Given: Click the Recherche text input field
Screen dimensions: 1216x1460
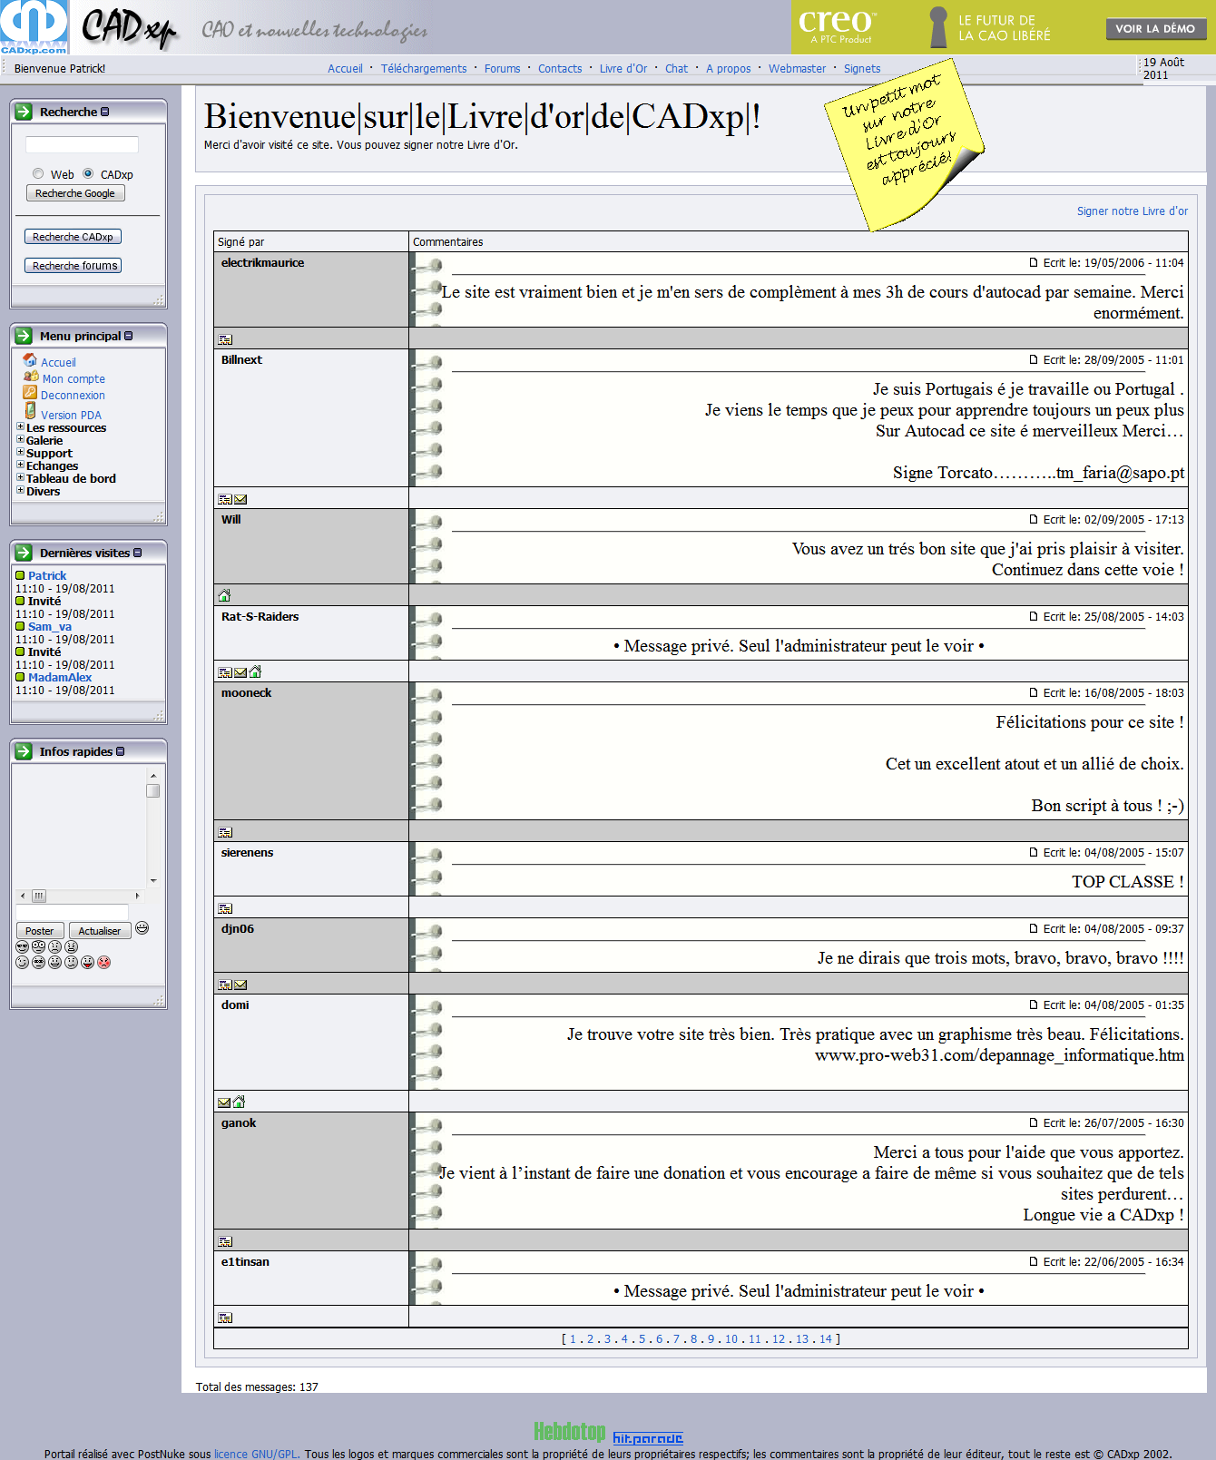Looking at the screenshot, I should (x=82, y=145).
